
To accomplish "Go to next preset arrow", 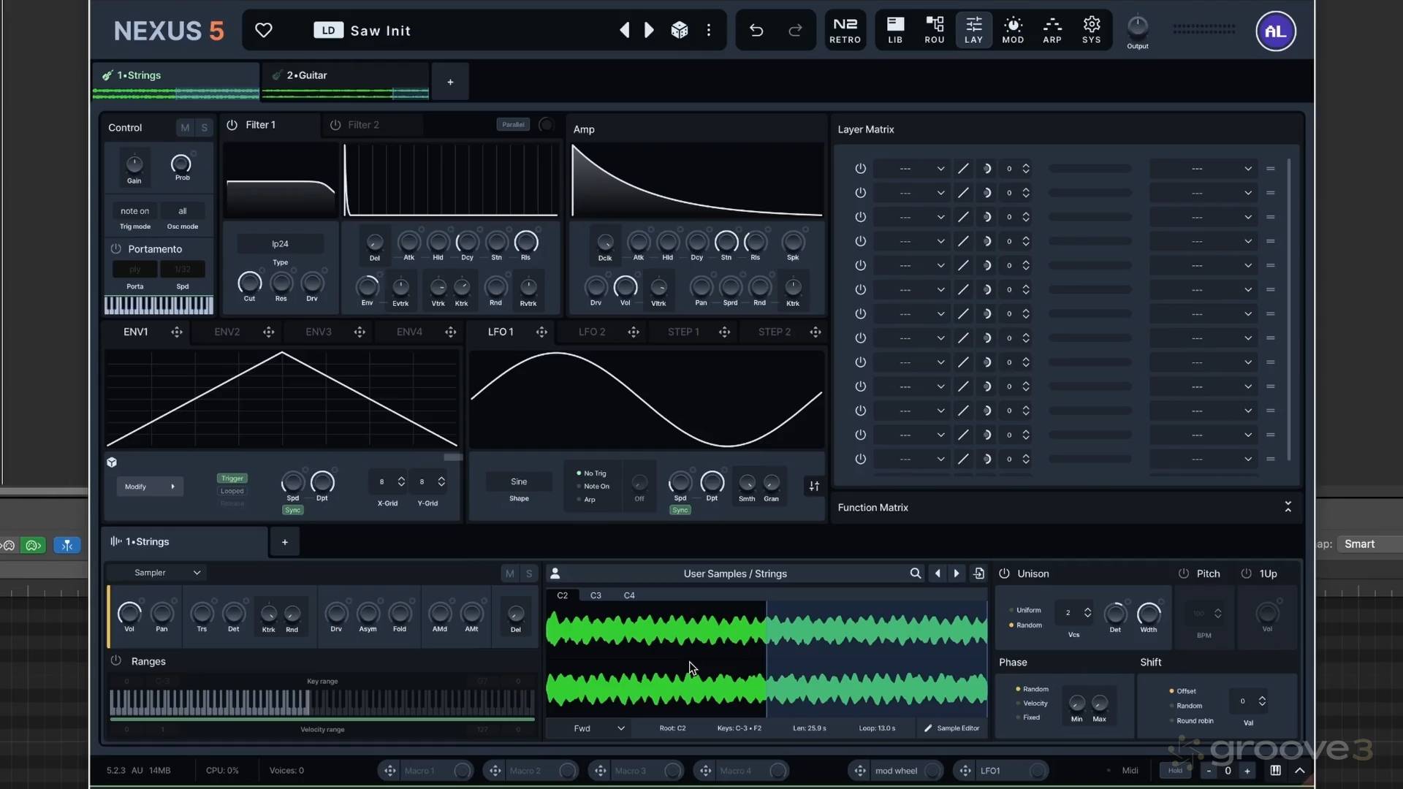I will [x=649, y=30].
